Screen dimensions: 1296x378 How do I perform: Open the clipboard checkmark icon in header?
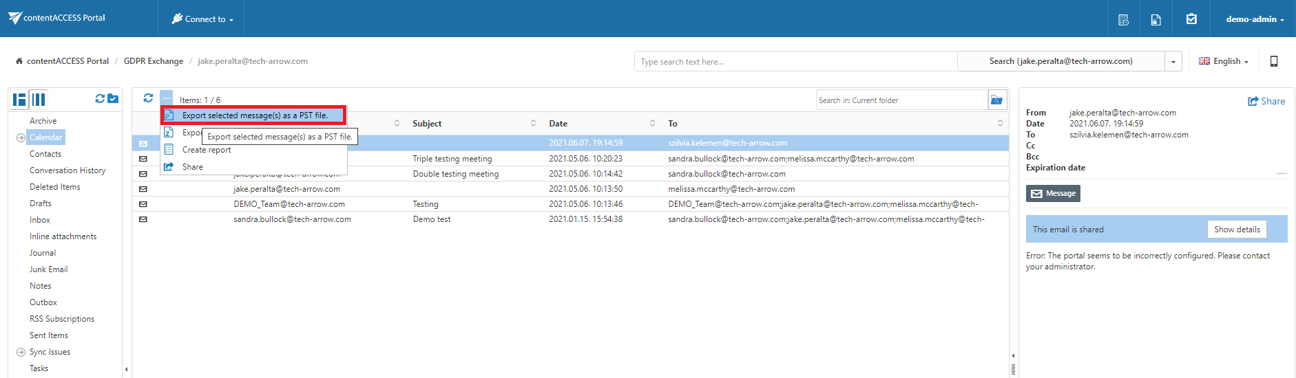click(1191, 19)
